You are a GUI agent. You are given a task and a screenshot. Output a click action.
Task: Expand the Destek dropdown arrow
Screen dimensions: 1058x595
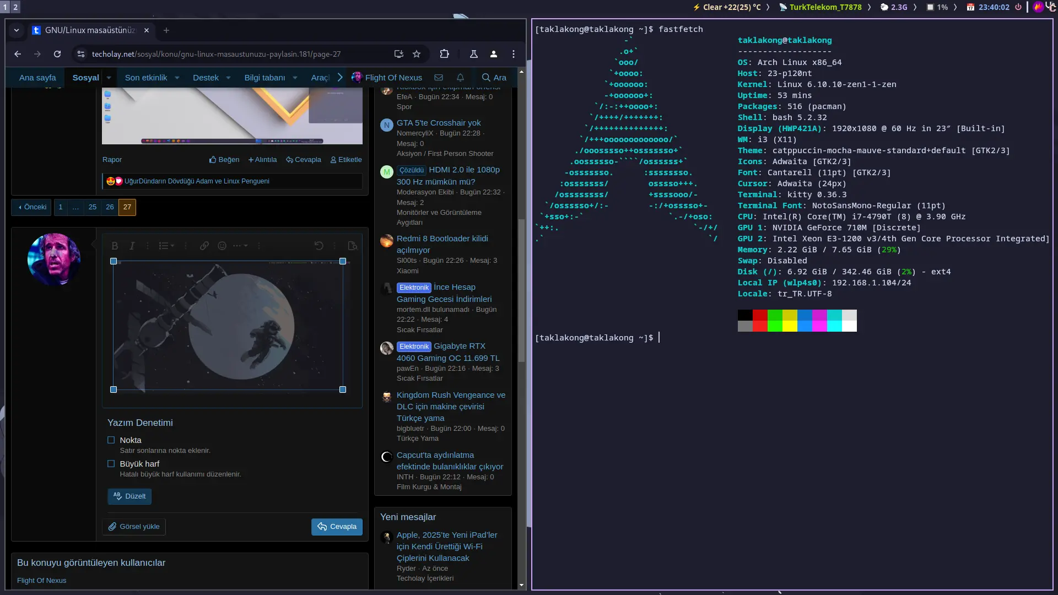(x=228, y=78)
